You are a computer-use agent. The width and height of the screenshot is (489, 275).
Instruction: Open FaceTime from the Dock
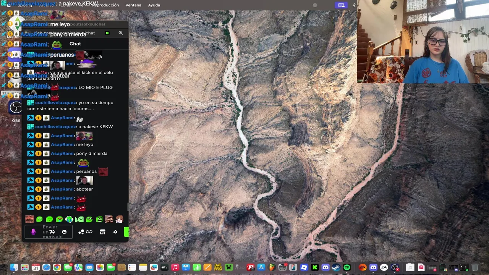click(x=111, y=267)
